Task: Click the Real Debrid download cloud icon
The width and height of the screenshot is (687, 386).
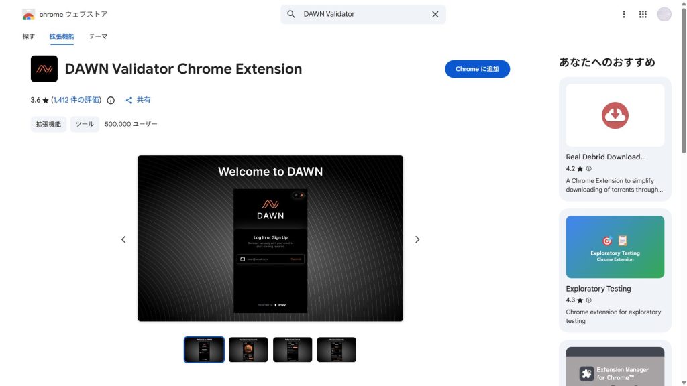Action: tap(615, 115)
